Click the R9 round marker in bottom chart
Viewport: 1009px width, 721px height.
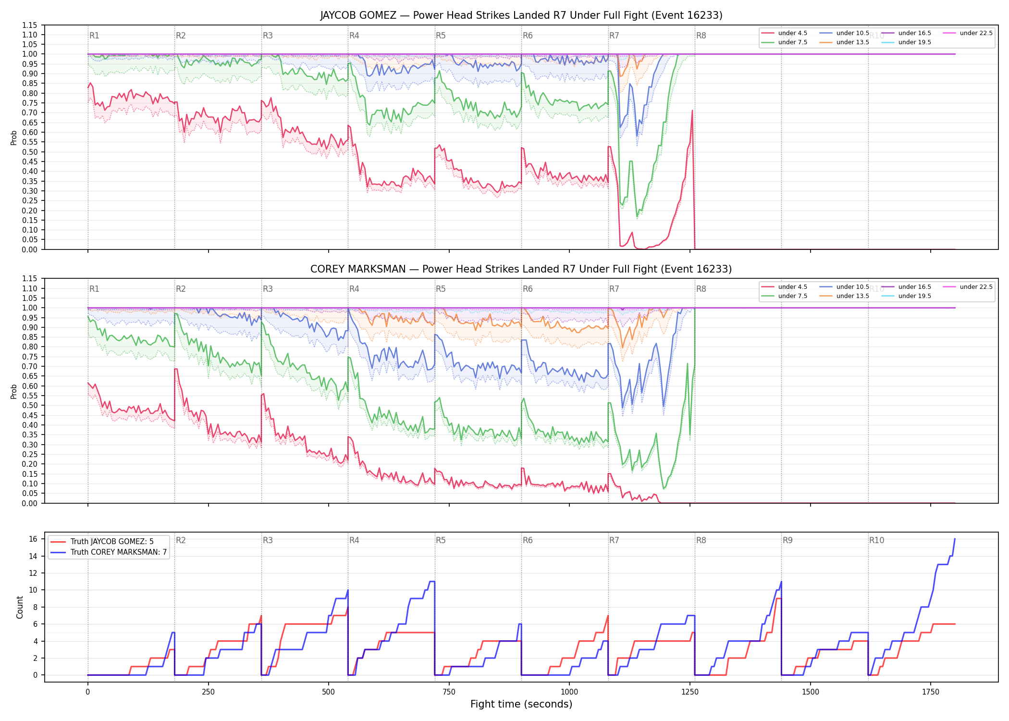click(788, 540)
